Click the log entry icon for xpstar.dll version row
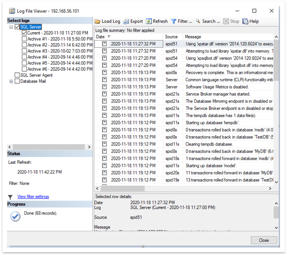The height and width of the screenshot is (255, 288). (x=105, y=44)
